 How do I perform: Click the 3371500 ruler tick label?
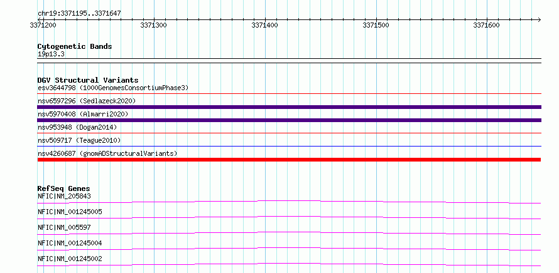pyautogui.click(x=376, y=25)
